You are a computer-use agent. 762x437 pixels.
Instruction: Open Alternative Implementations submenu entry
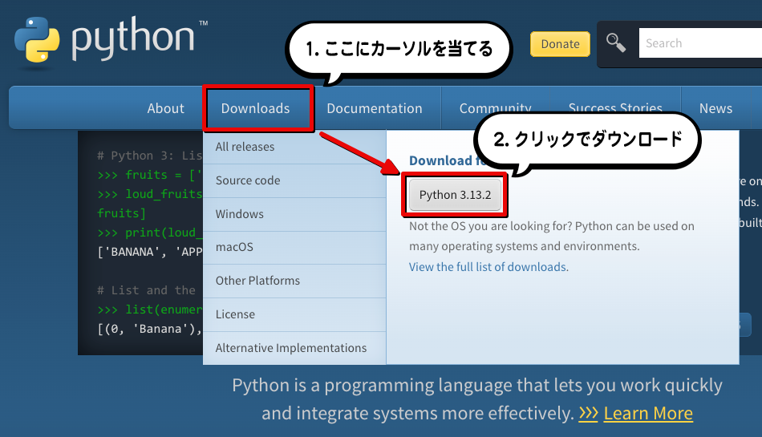coord(294,348)
